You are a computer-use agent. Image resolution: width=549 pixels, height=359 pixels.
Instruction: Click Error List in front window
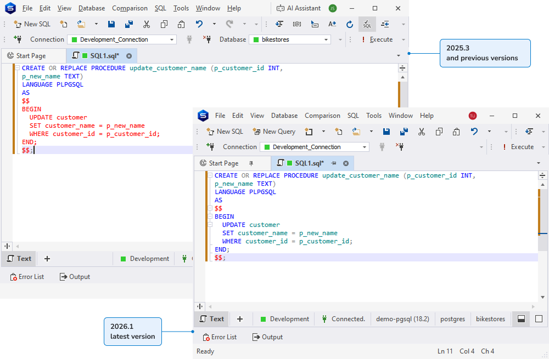220,337
